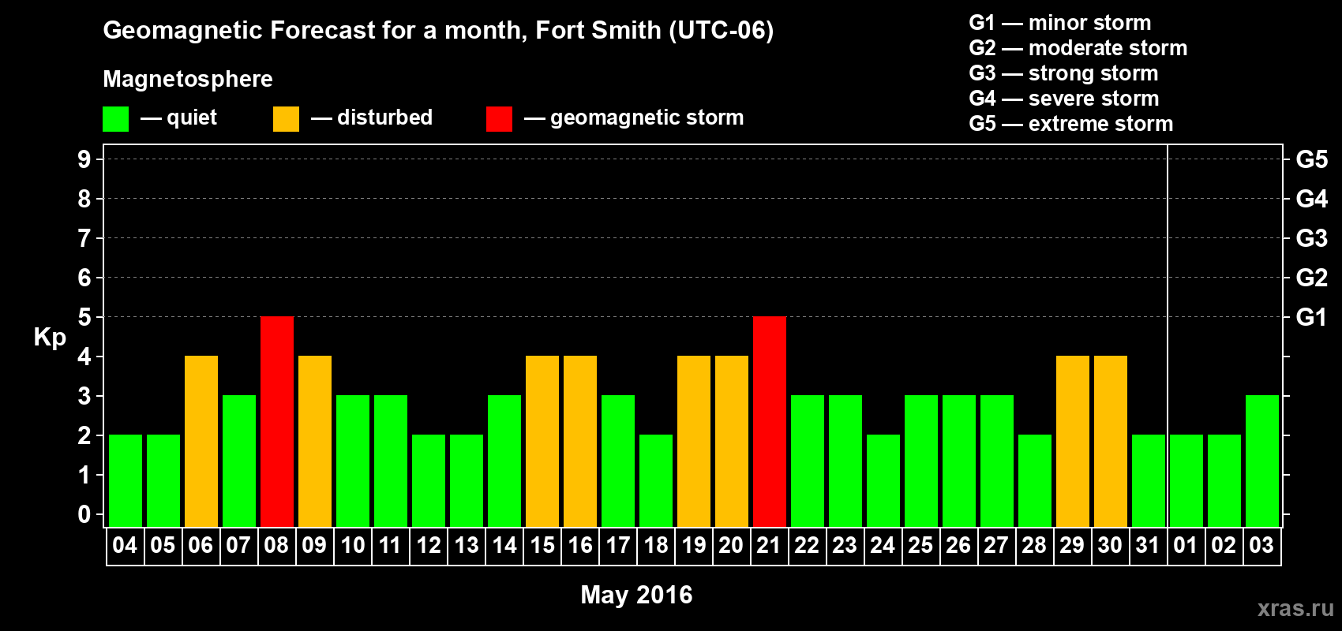Click the 'G4 — severe storm' legend line
This screenshot has height=631, width=1342.
click(1064, 99)
